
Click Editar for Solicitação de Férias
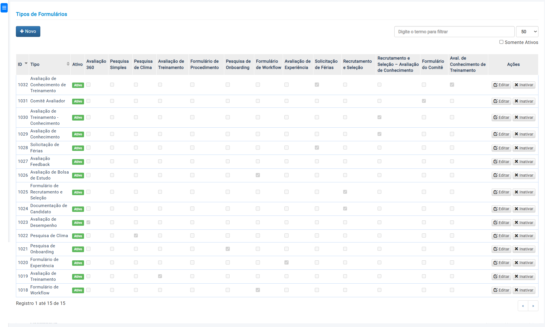point(501,148)
